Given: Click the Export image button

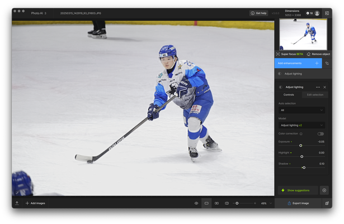Looking at the screenshot, I should (298, 203).
